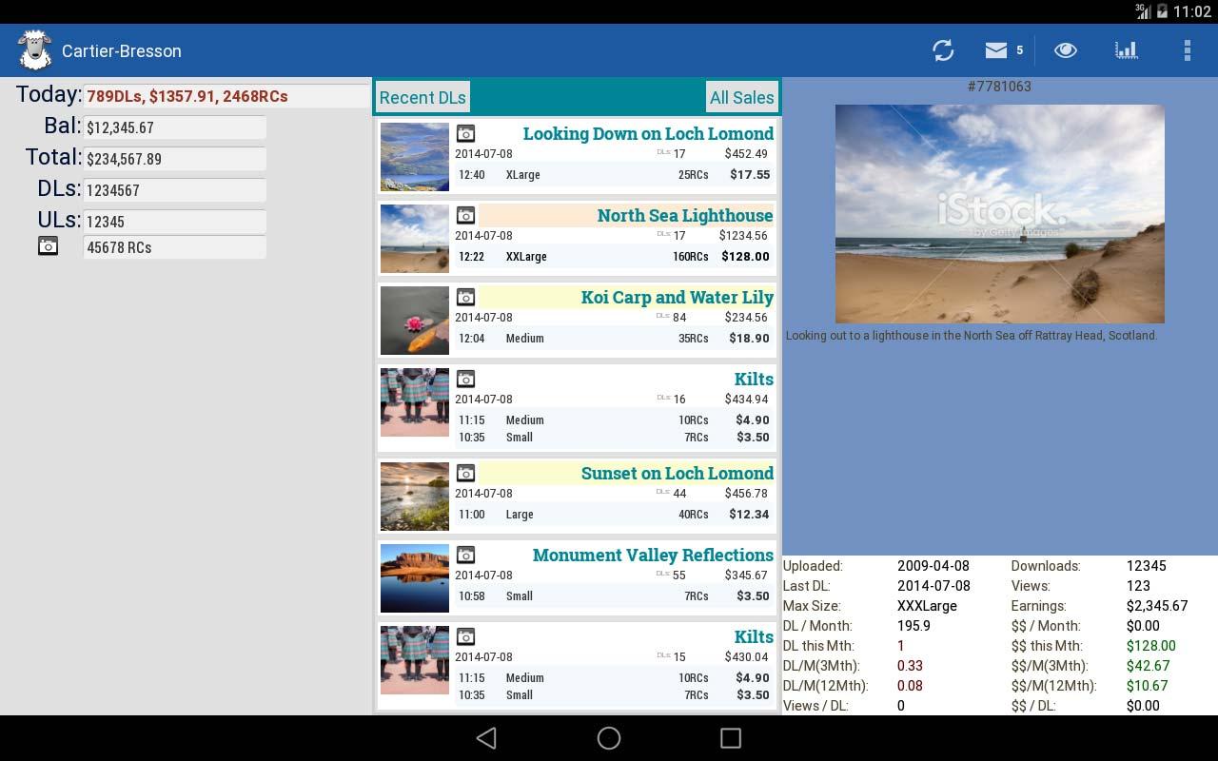
Task: Tap the Android home button
Action: coord(609,737)
